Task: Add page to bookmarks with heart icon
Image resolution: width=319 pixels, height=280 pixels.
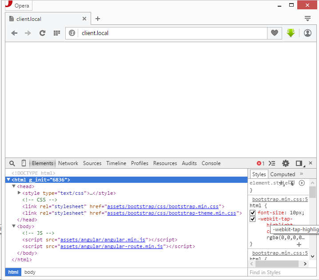Action: coord(275,33)
